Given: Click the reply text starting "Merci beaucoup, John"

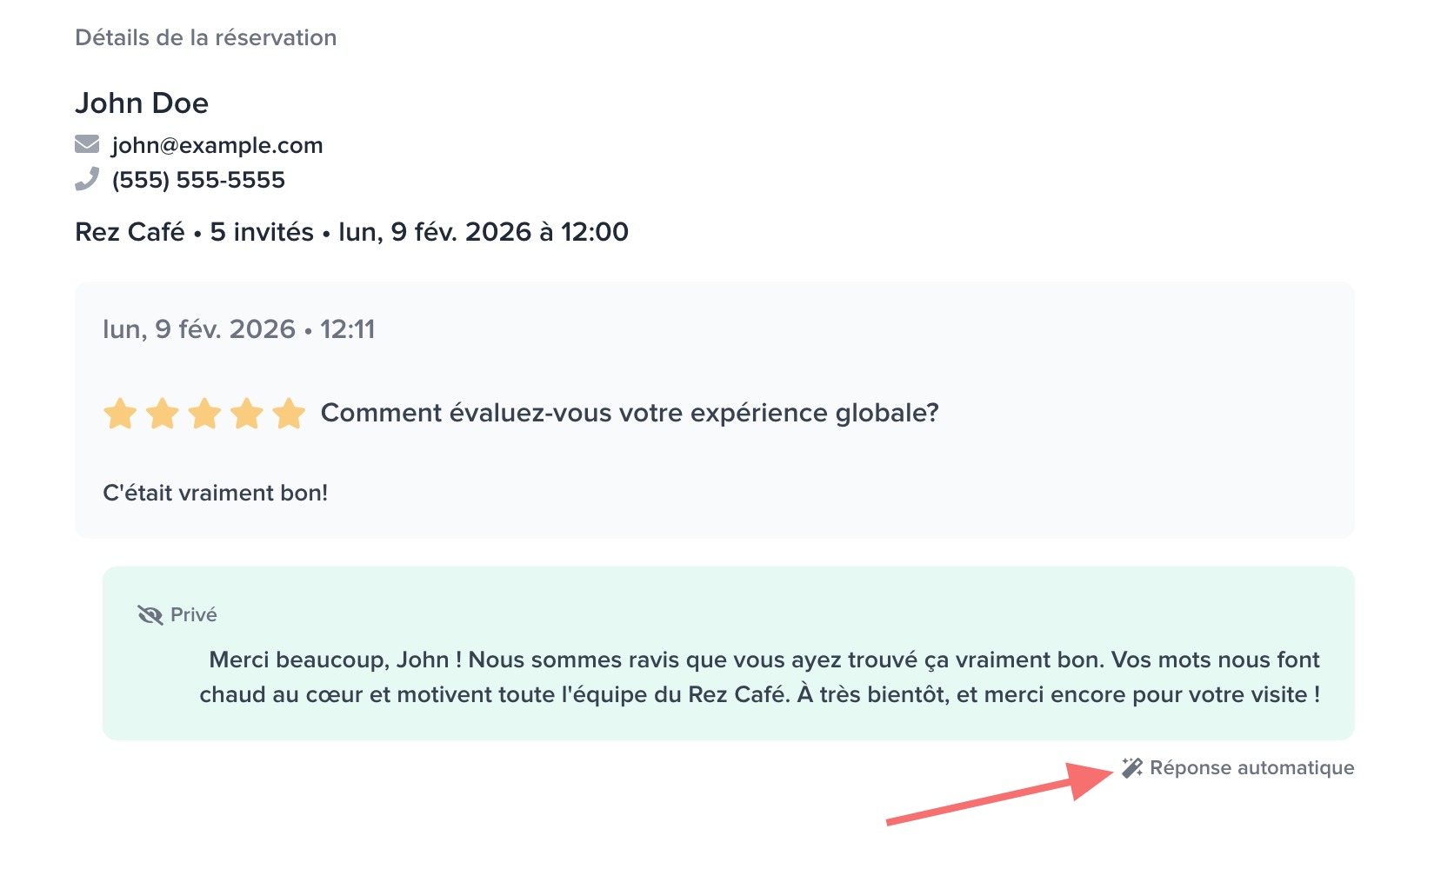Looking at the screenshot, I should pyautogui.click(x=759, y=677).
